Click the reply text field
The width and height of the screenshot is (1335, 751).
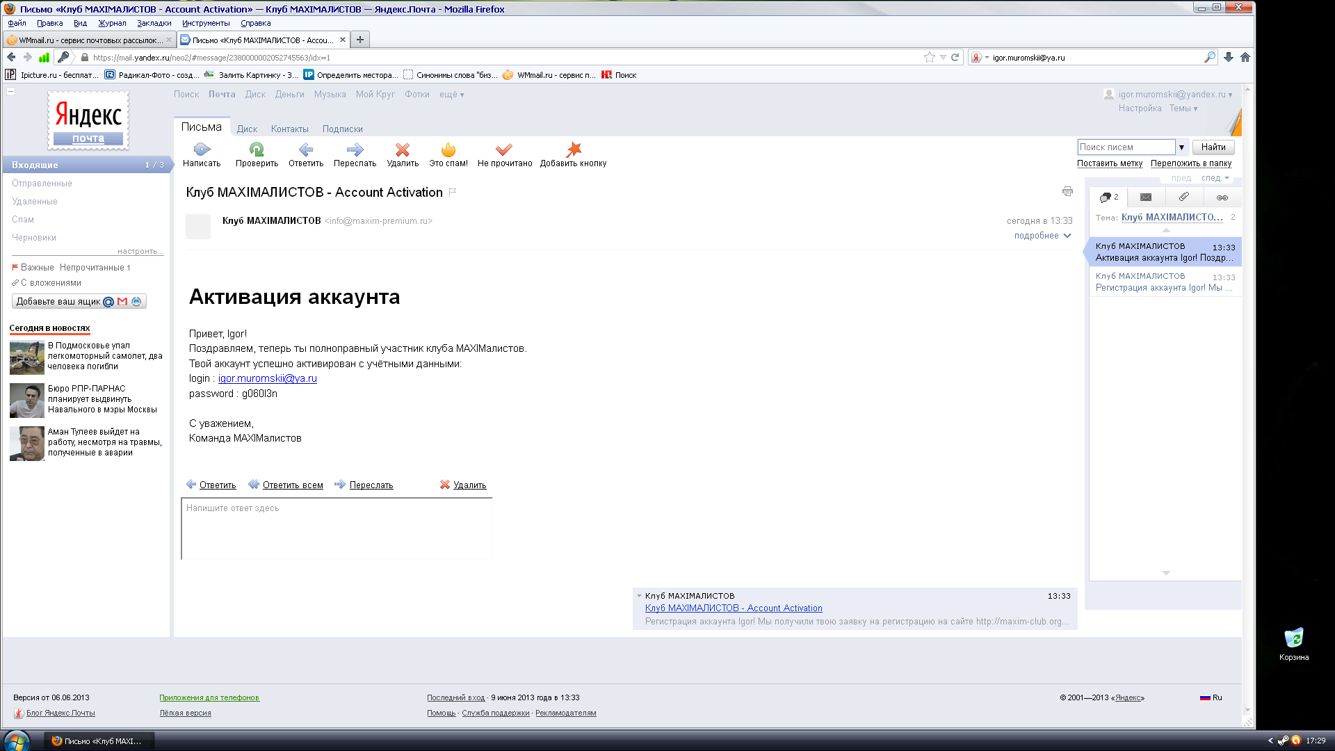337,528
